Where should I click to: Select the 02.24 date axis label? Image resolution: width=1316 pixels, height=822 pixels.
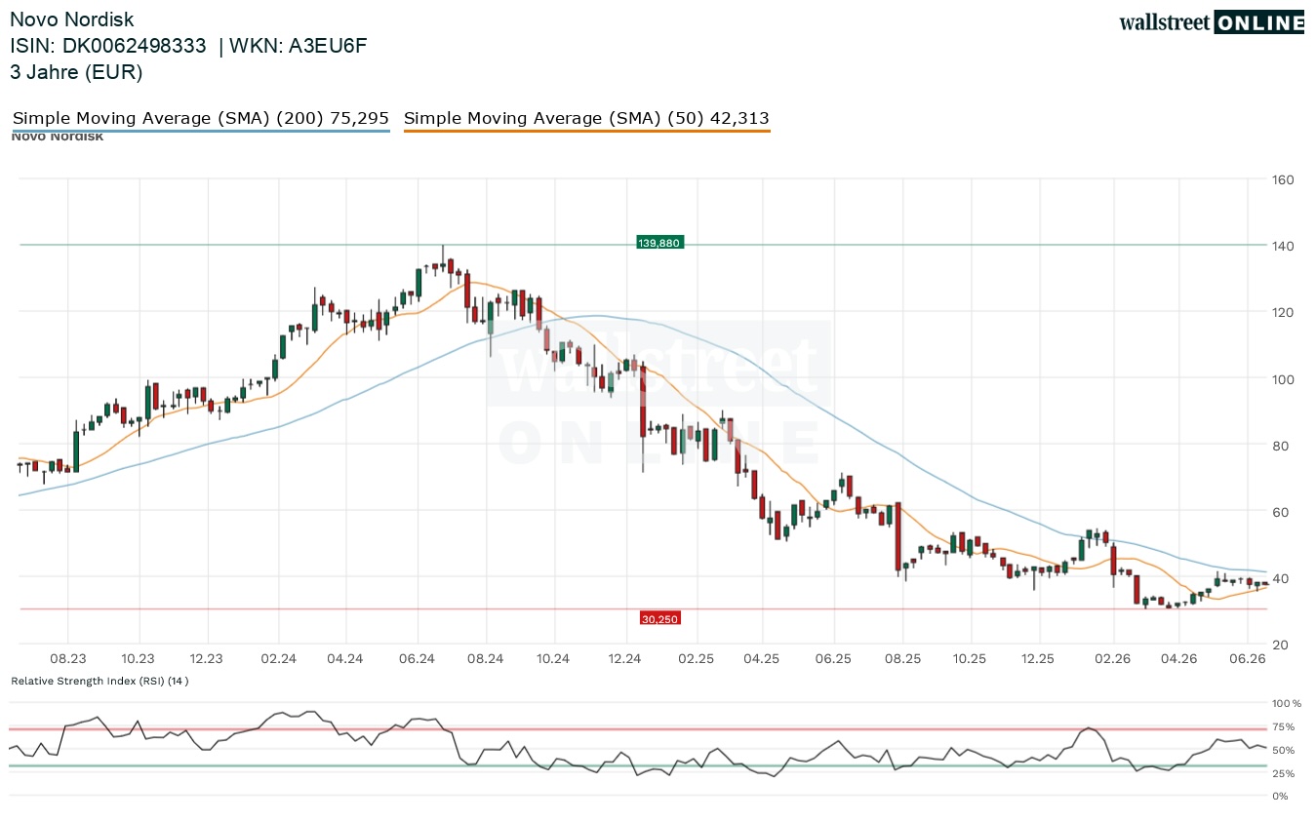pos(278,659)
